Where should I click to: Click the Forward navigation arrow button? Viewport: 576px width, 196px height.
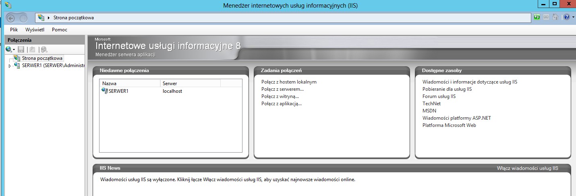tap(23, 18)
